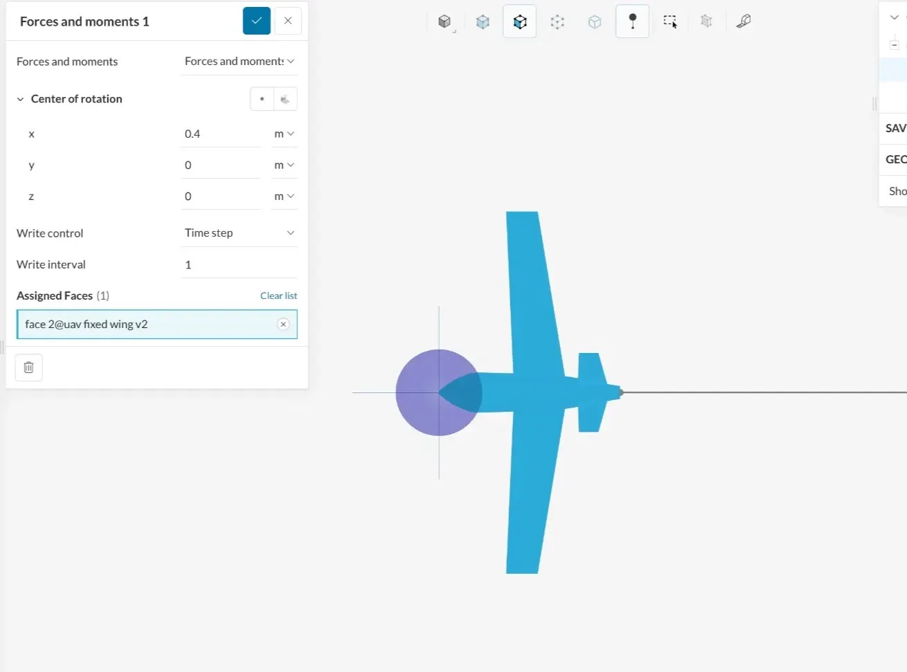The width and height of the screenshot is (907, 672).
Task: Open the SAV tab on the right
Action: tap(895, 128)
